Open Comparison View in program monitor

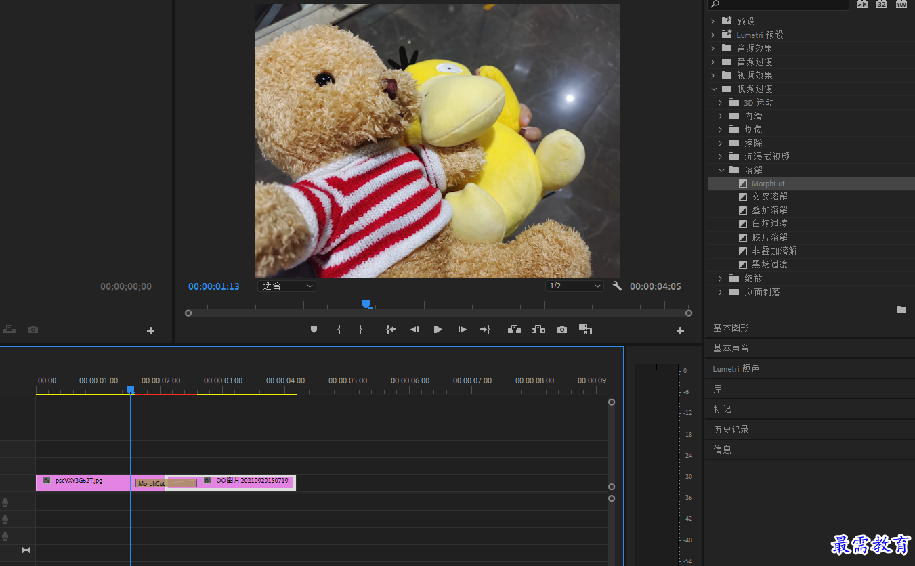click(586, 330)
